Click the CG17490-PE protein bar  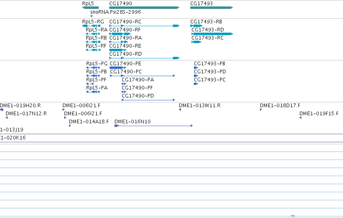pos(118,68)
